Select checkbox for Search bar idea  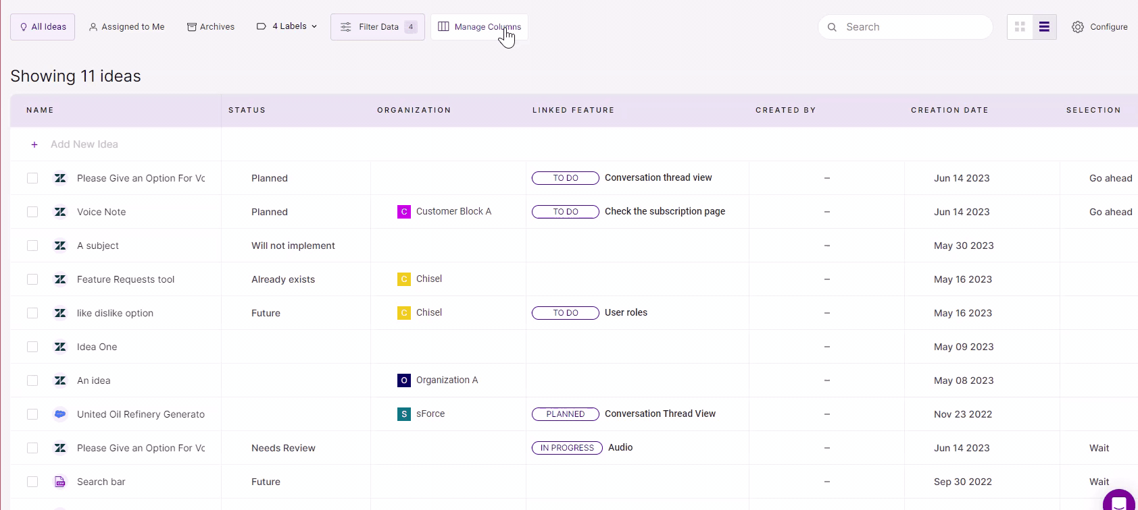(32, 482)
